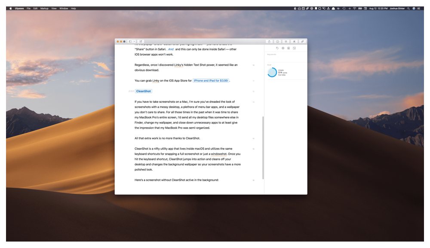Viewport: 430px width, 248px height.
Task: Click the '514 words' goal count
Action: click(283, 73)
